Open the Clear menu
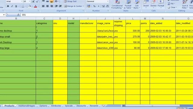193x109 pixels. click(172, 7)
